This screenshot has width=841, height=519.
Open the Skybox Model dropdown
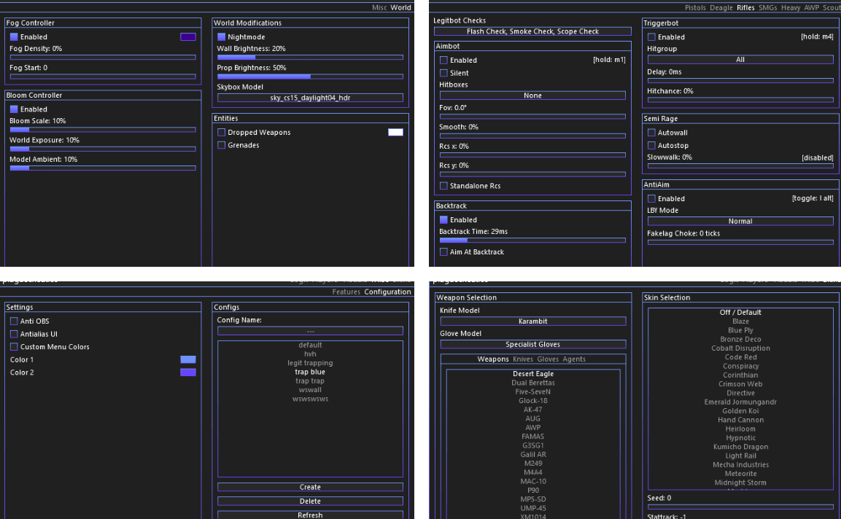pyautogui.click(x=310, y=98)
